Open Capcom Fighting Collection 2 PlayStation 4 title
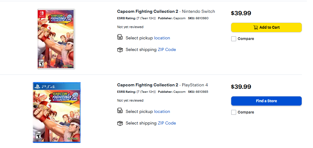This screenshot has height=148, width=313. click(x=162, y=85)
